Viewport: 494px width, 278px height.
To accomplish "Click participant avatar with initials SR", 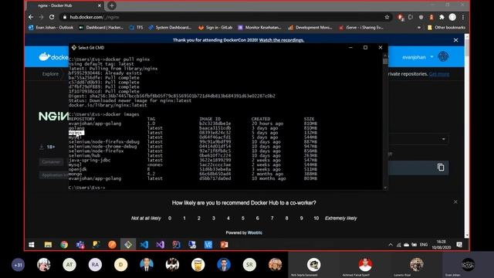I will click(249, 265).
